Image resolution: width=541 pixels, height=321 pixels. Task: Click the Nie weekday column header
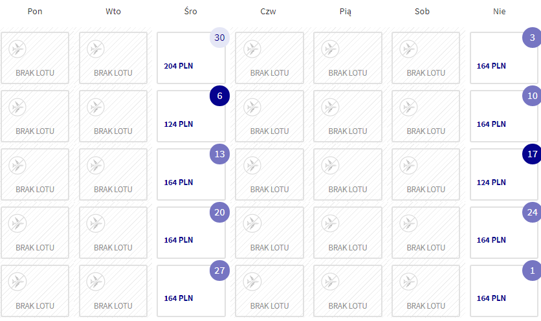tap(499, 12)
